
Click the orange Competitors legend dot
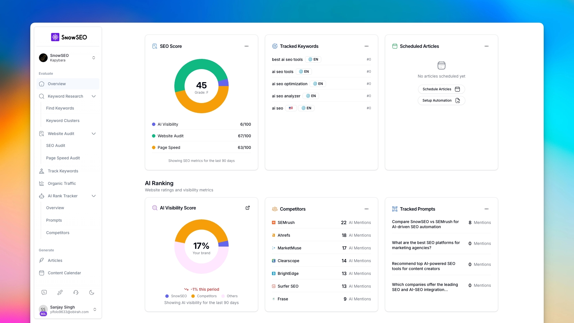click(193, 296)
